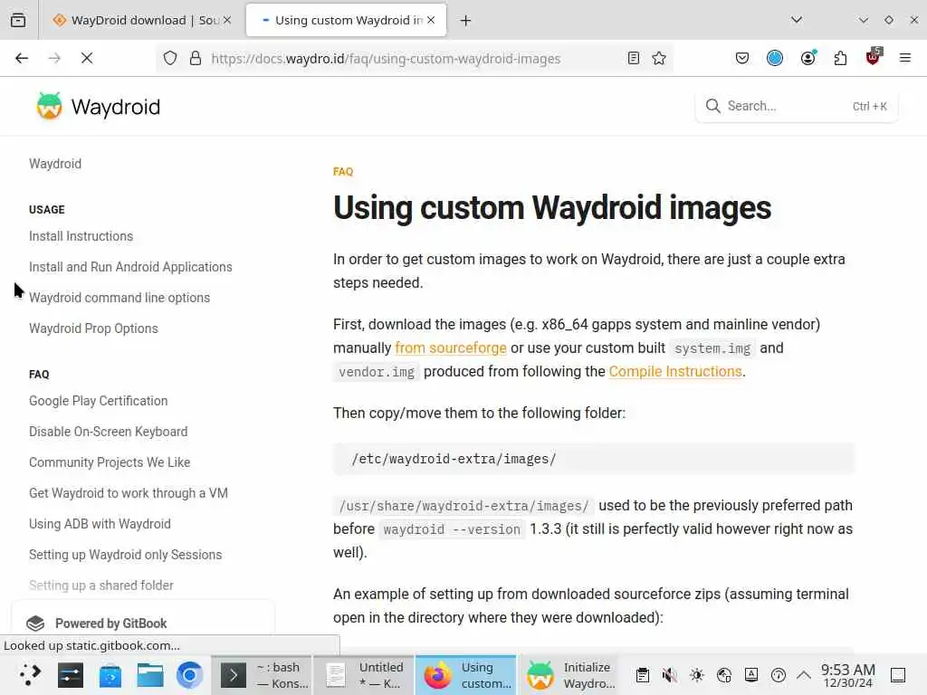Click the forward navigation arrow
This screenshot has width=927, height=695.
coord(54,58)
